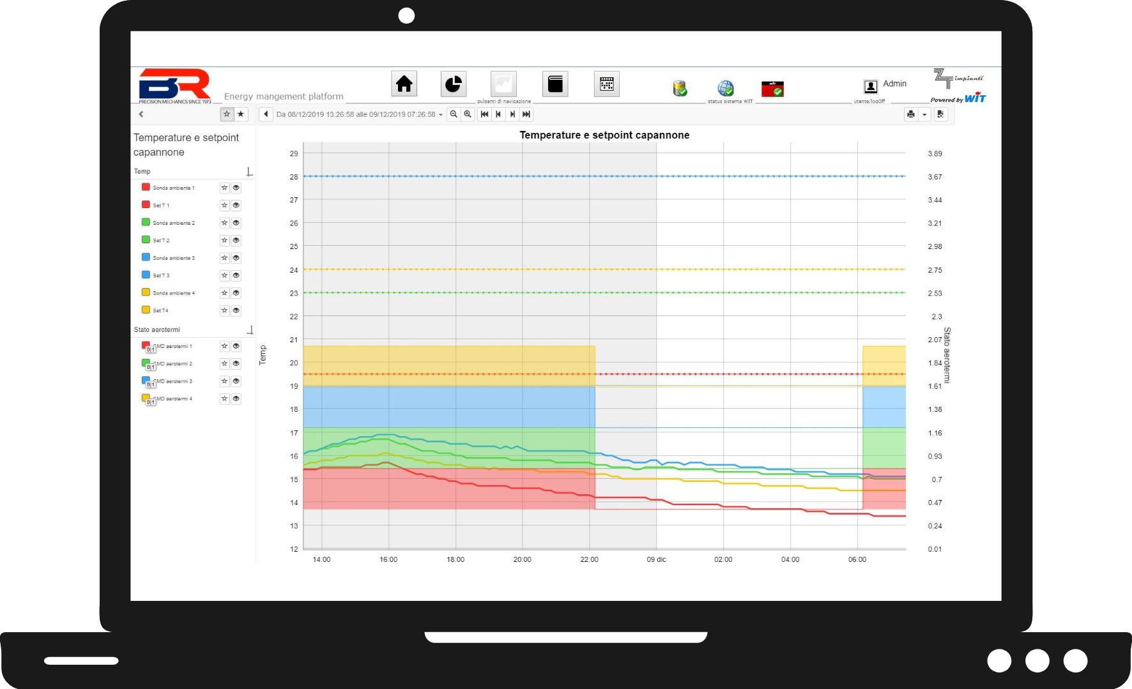Open the calendar schedule icon
Screen dimensions: 1132x689
coord(607,84)
